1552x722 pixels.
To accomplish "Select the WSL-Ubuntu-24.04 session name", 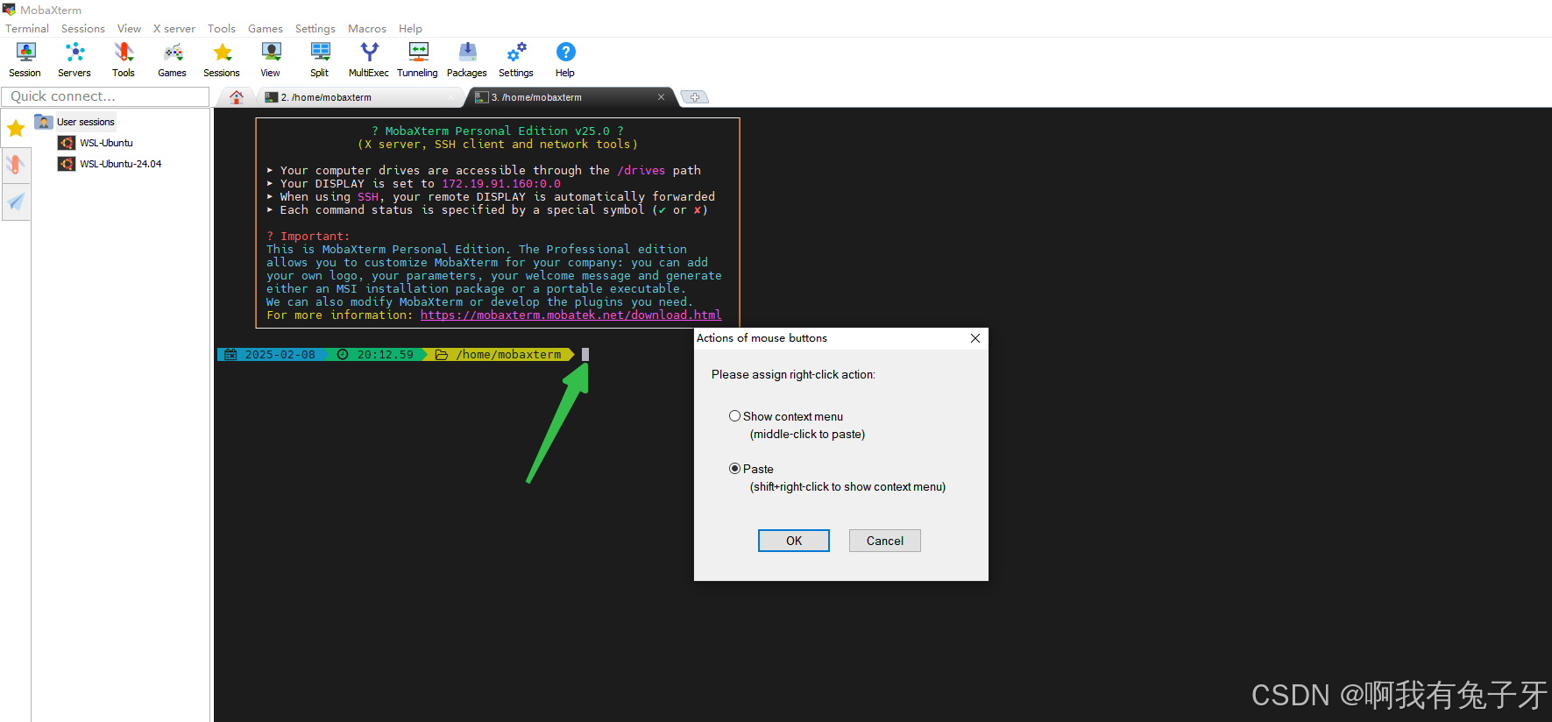I will (121, 164).
